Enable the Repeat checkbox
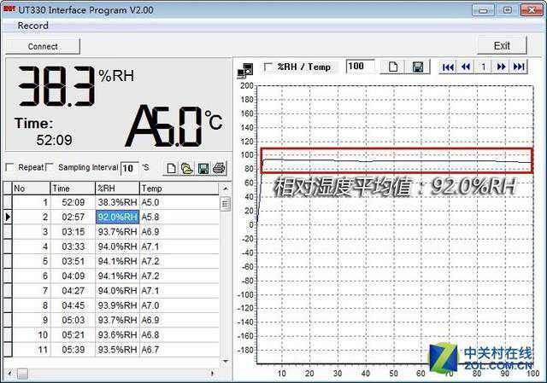The image size is (547, 383). (10, 167)
